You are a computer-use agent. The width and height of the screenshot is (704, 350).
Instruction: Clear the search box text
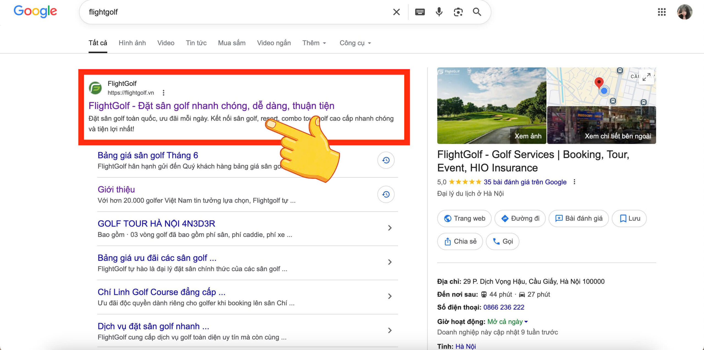pyautogui.click(x=396, y=12)
